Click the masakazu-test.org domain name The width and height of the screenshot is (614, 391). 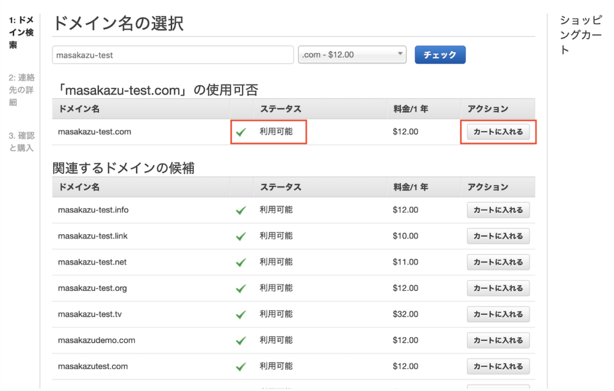point(92,288)
